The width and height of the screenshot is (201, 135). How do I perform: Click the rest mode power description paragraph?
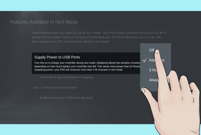click(x=99, y=37)
